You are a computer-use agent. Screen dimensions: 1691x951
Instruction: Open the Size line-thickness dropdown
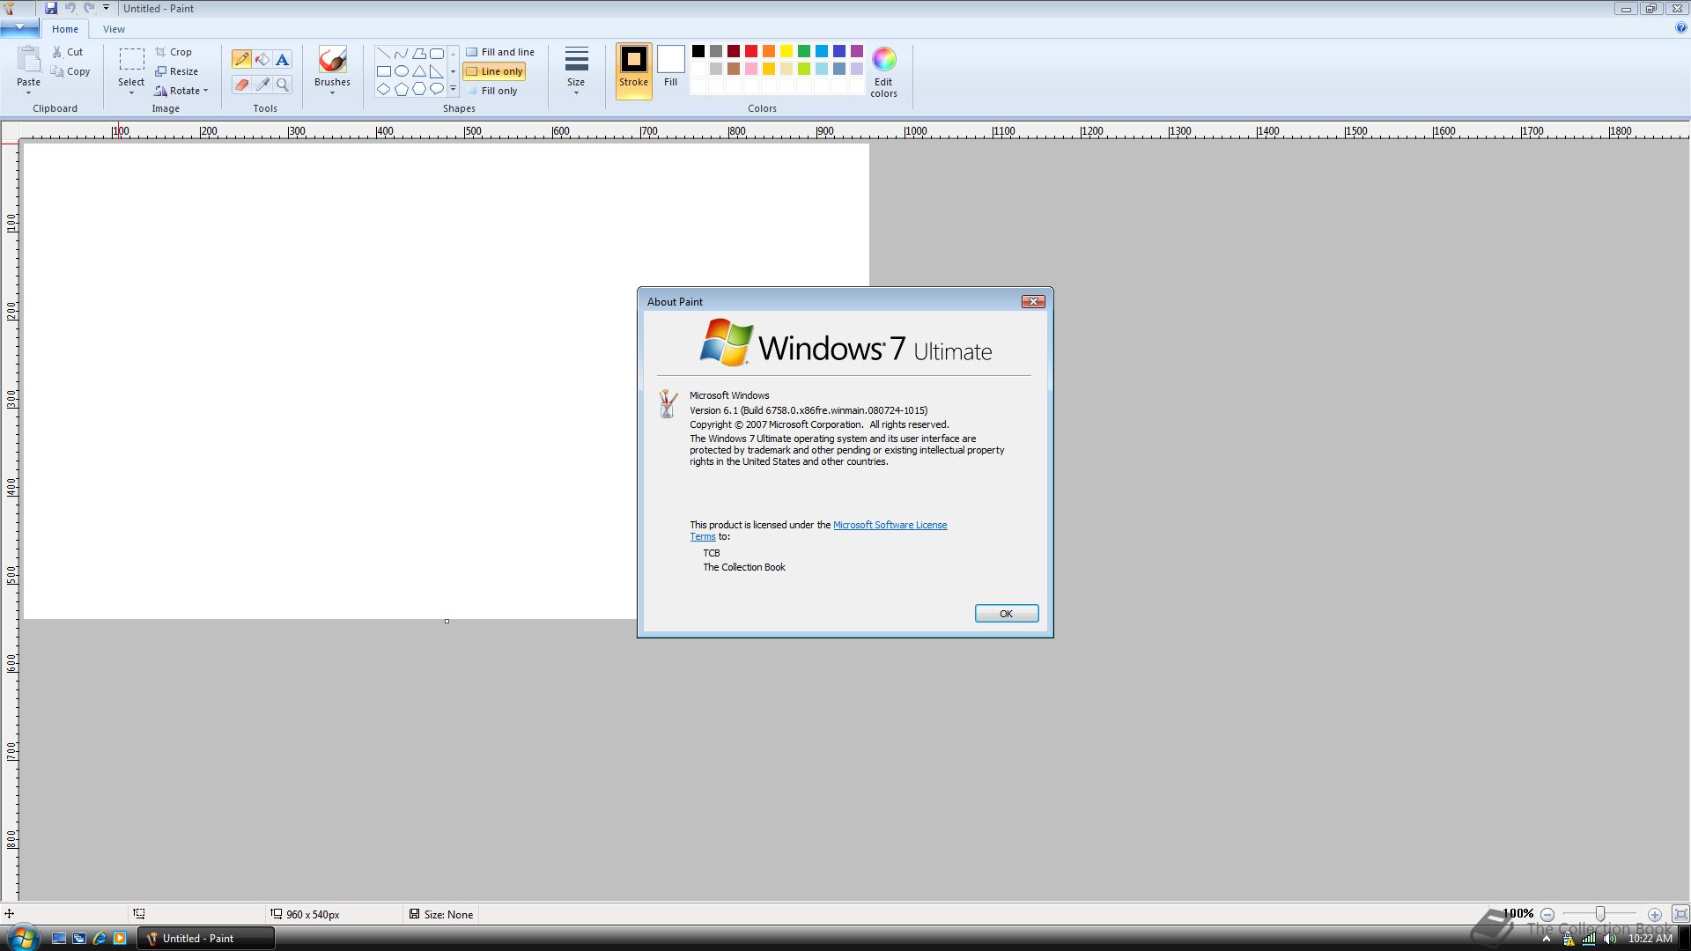click(576, 70)
